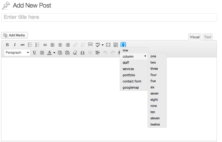Enter distraction-free fullscreen mode
222x142 pixels.
[x=108, y=45]
